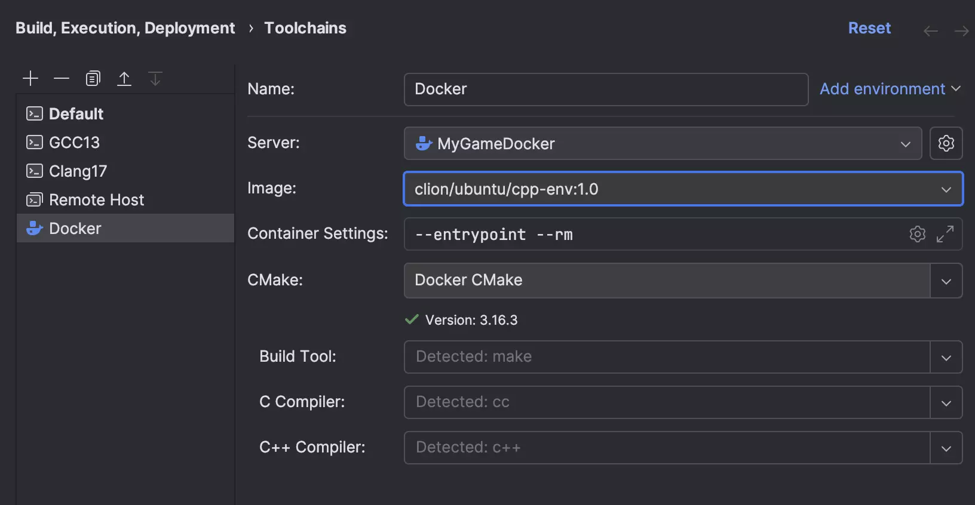Open the CMake dropdown arrow
975x505 pixels.
[946, 281]
